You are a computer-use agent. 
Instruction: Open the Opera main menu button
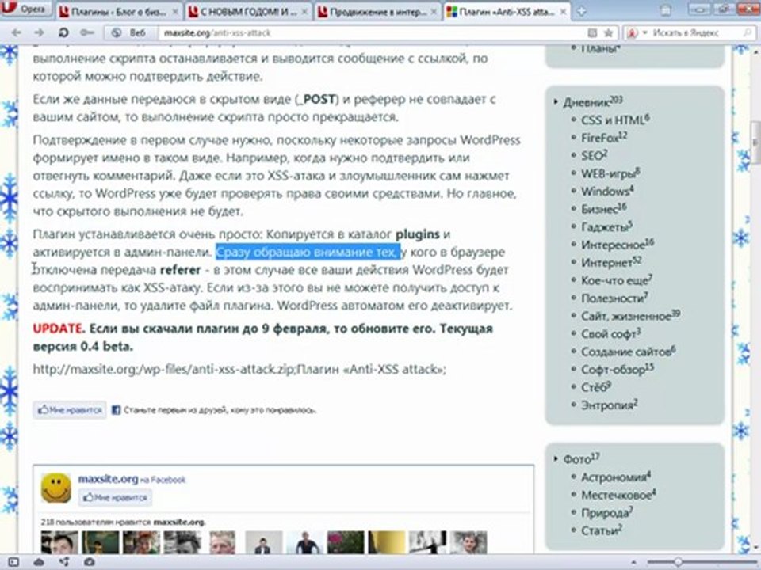(x=25, y=8)
